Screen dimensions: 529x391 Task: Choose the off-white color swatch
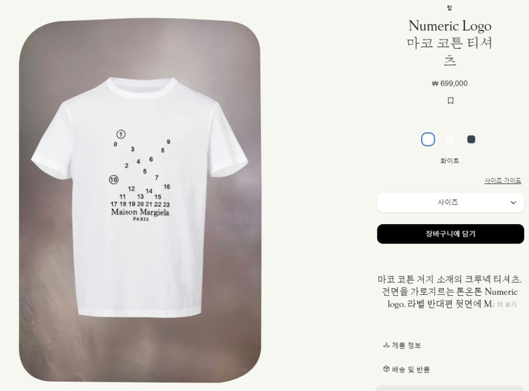[449, 139]
